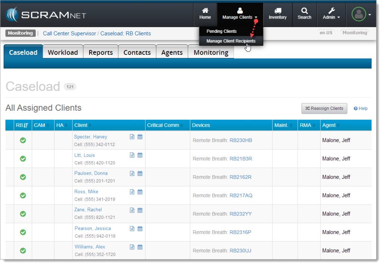Expand the Admin dropdown menu

point(331,14)
